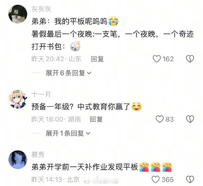Reply to 十一月's comment via 回复

click(x=96, y=119)
